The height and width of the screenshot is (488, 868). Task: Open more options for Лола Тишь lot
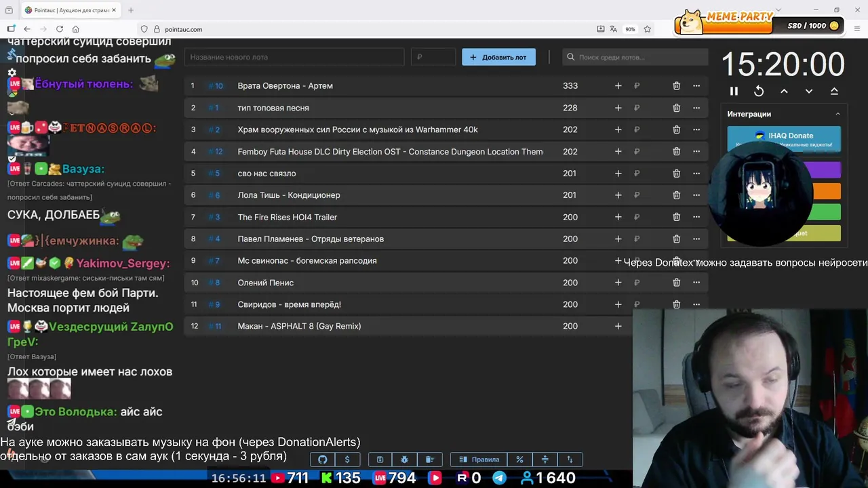(696, 195)
